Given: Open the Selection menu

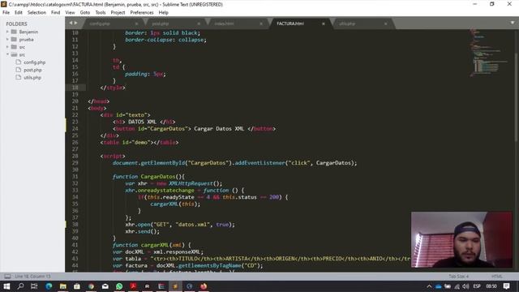Looking at the screenshot, I should click(36, 13).
